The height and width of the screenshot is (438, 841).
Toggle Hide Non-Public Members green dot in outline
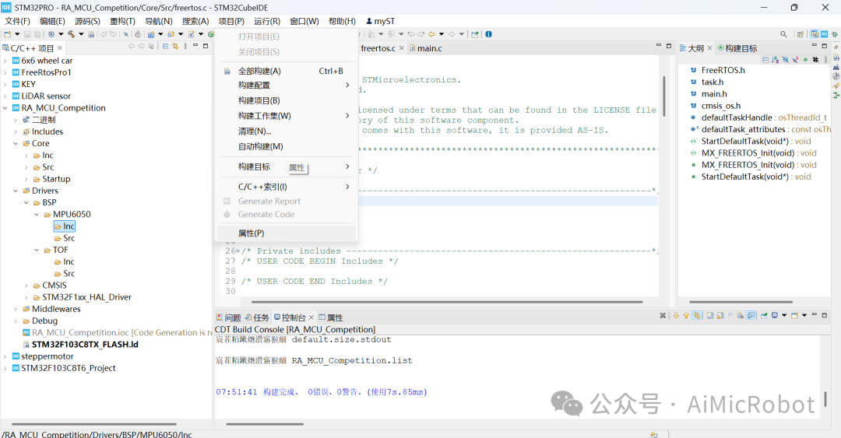click(x=806, y=59)
